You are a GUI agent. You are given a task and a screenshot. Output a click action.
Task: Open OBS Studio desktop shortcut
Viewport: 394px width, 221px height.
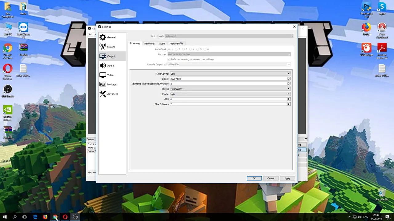click(8, 91)
